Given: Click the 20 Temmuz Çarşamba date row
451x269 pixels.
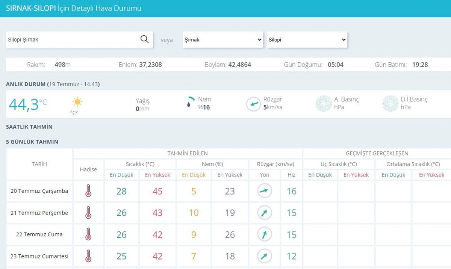Looking at the screenshot, I should (x=39, y=191).
